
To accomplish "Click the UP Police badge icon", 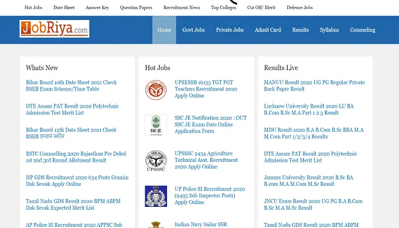I will tap(156, 196).
